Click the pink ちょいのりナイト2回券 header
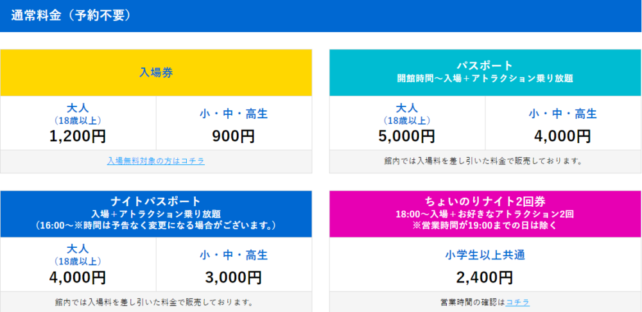 pyautogui.click(x=485, y=214)
